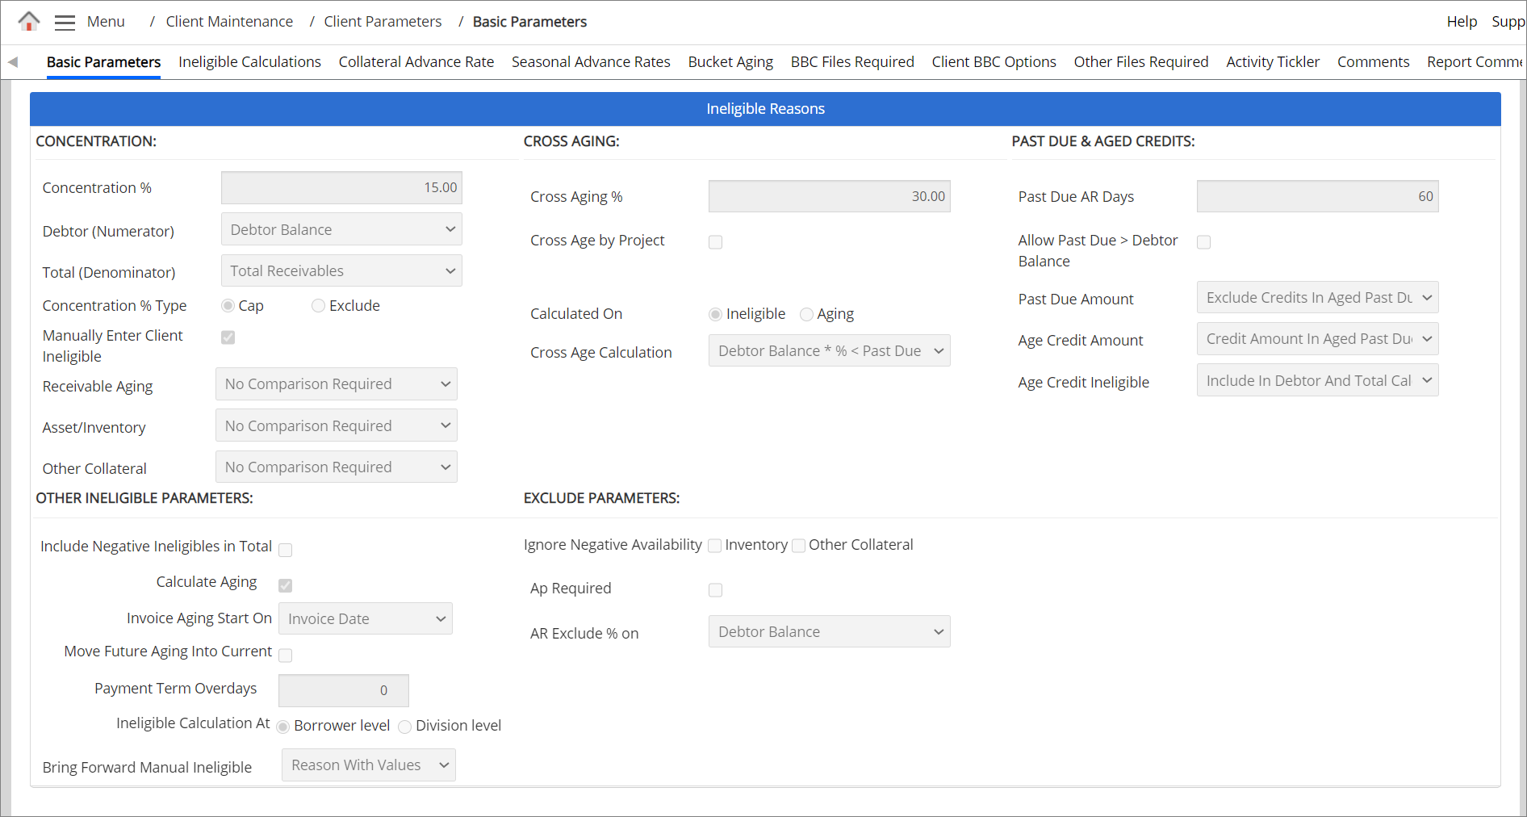Toggle Include Negative Ineligibles in Total checkbox

285,550
